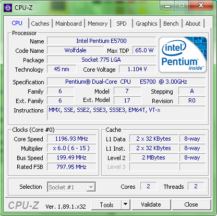Open the Tools dropdown arrow
The image size is (217, 216).
126,204
